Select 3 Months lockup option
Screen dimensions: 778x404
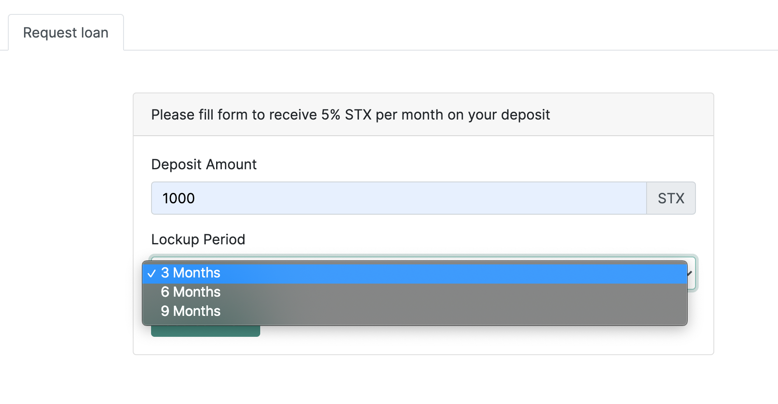[190, 273]
